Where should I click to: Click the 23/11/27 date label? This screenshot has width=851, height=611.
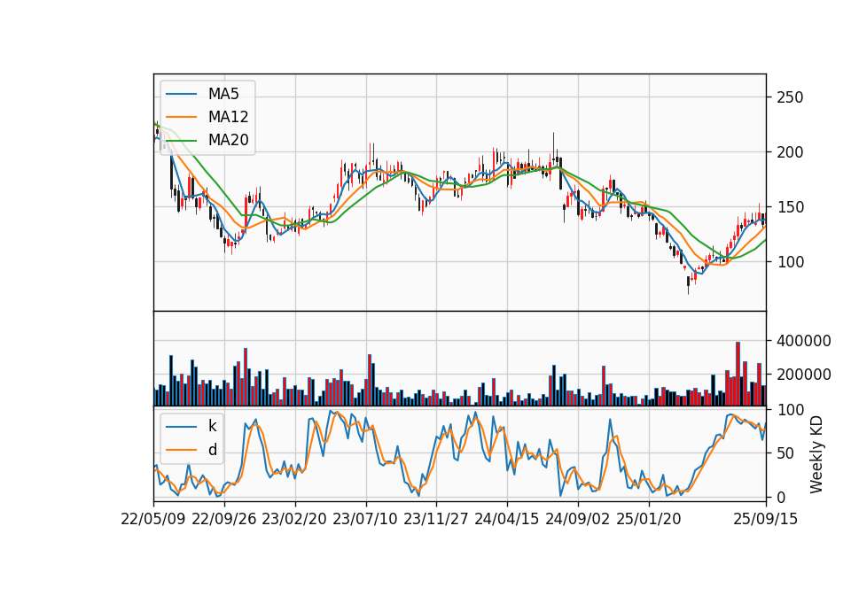[436, 519]
